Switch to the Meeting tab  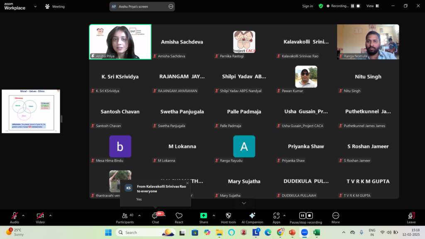(x=55, y=6)
